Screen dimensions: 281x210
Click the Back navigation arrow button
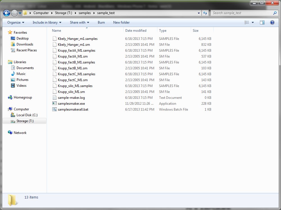(6, 13)
